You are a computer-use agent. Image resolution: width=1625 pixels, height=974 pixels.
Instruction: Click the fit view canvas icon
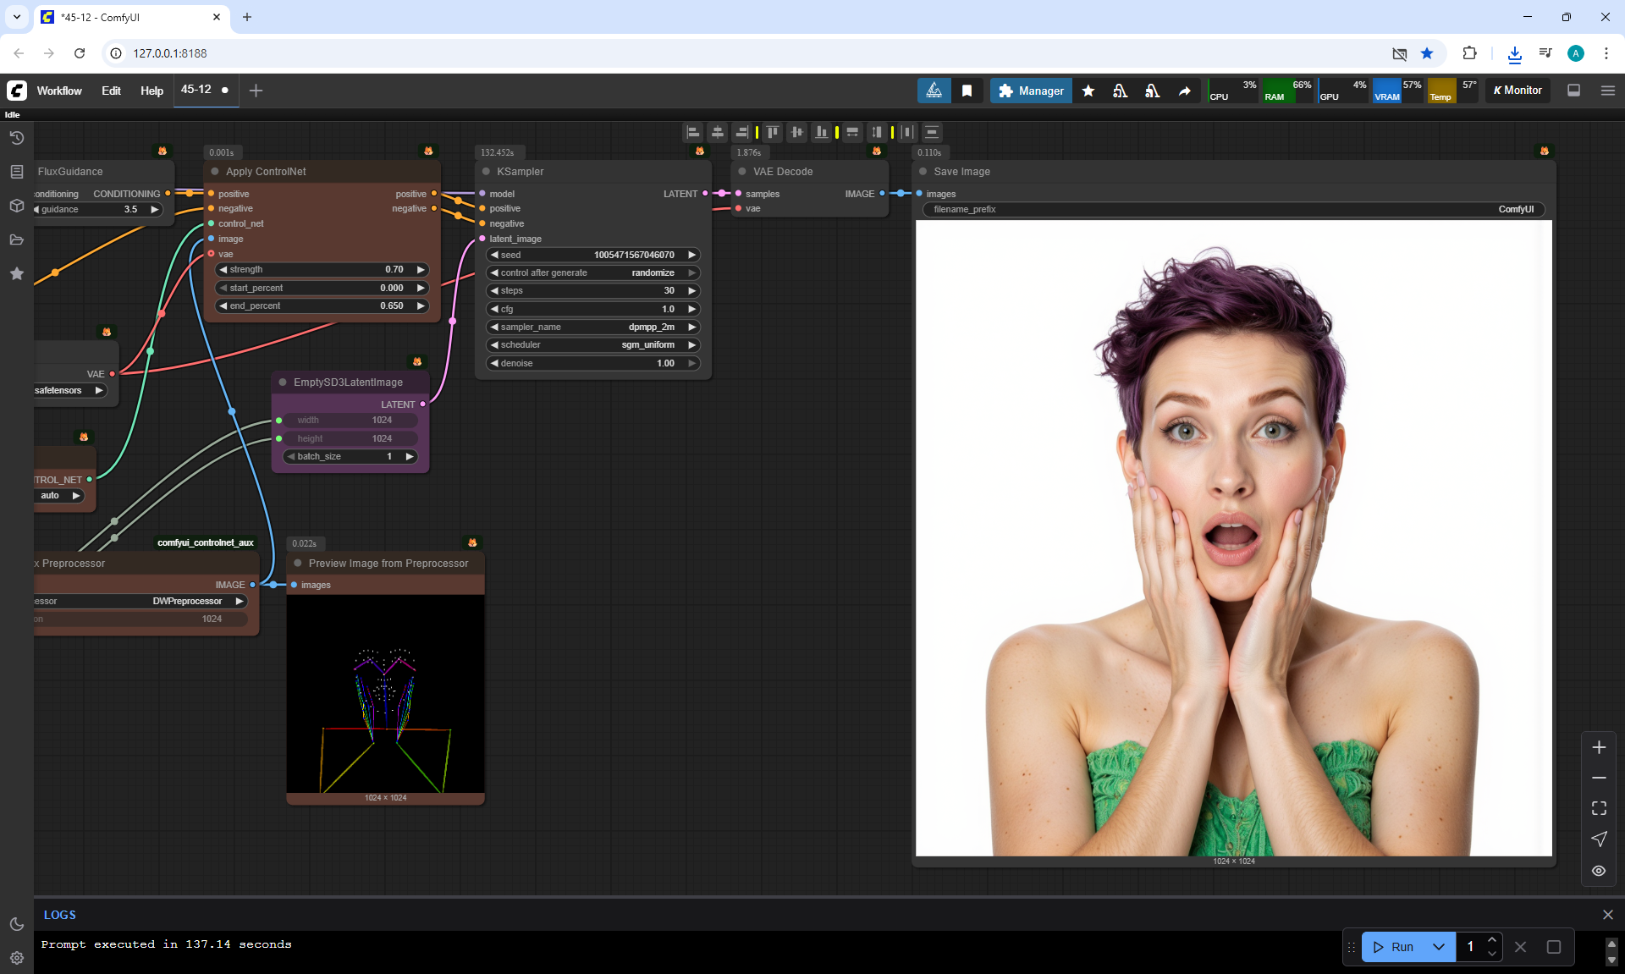(1598, 808)
